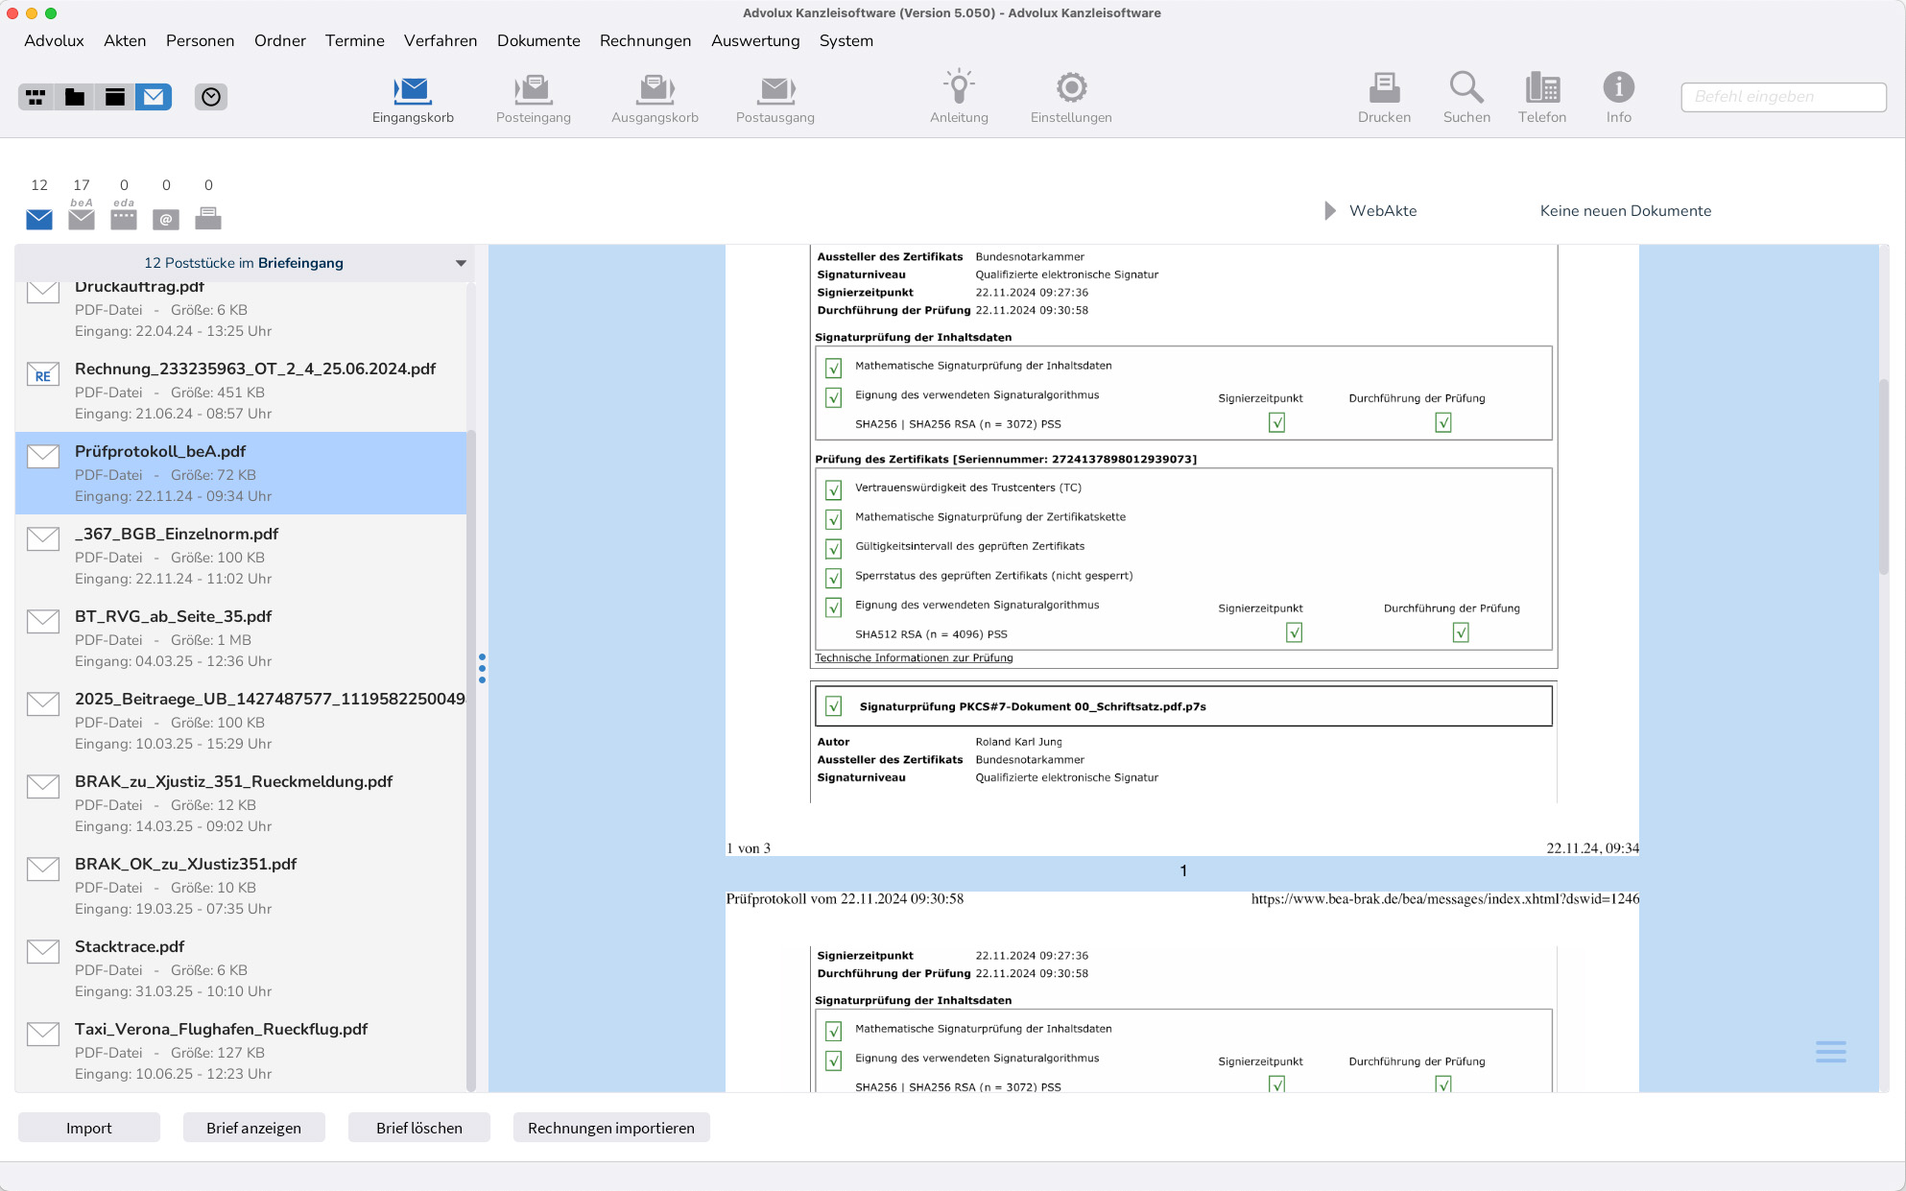
Task: Click the Keine neuen Dokumente label
Action: click(1626, 210)
